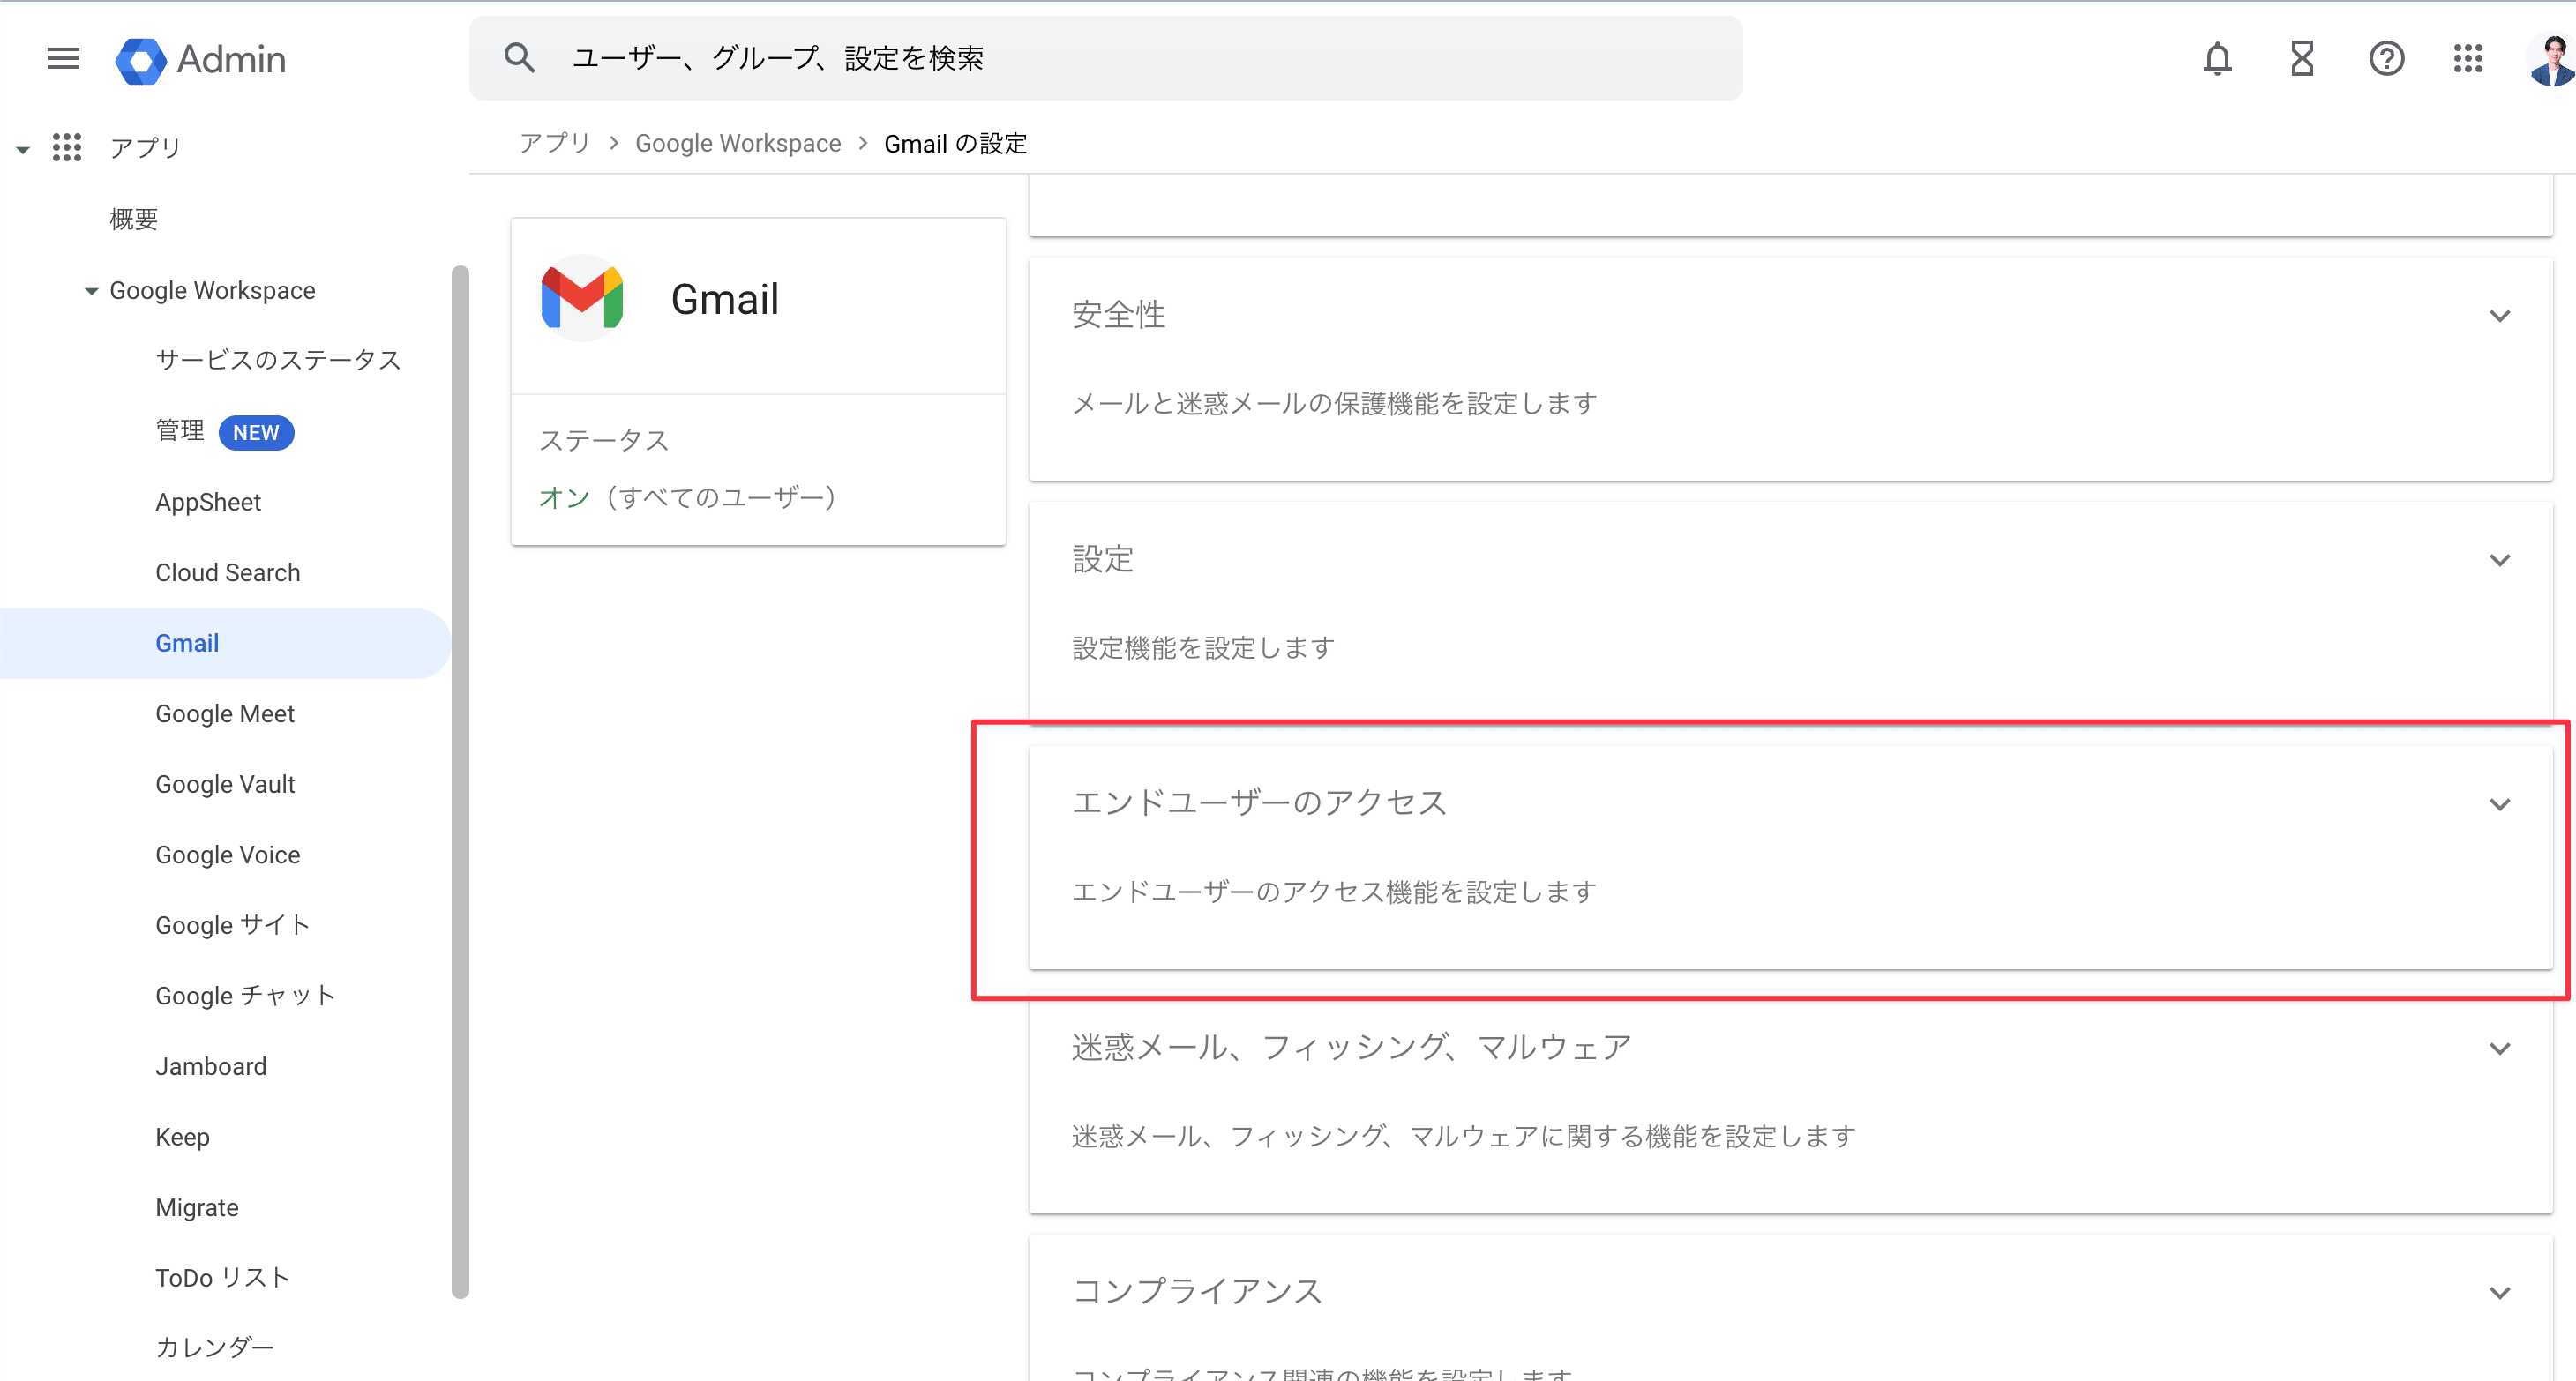
Task: Click the user account avatar
Action: (2550, 60)
